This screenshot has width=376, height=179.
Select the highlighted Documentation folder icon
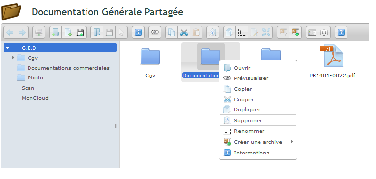coord(210,56)
